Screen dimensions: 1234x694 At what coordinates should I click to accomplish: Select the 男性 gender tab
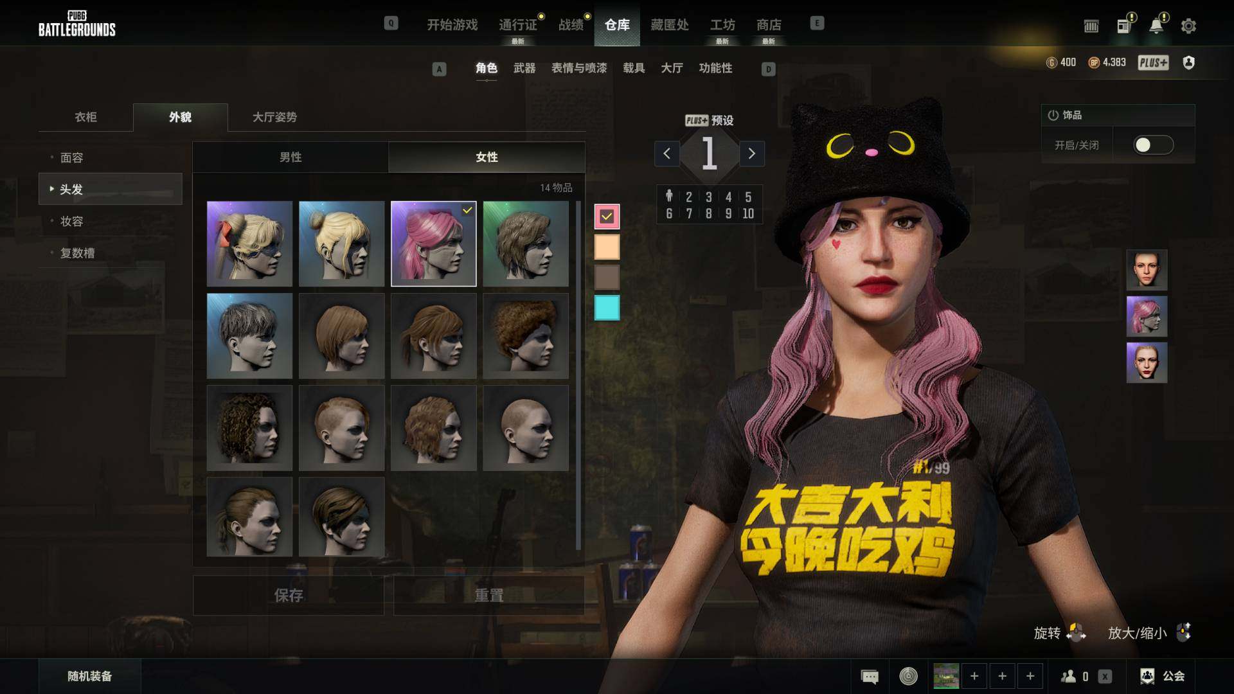291,157
